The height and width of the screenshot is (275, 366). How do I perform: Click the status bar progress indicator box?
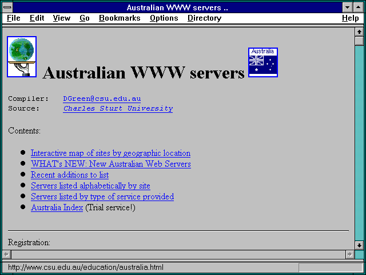(x=331, y=268)
